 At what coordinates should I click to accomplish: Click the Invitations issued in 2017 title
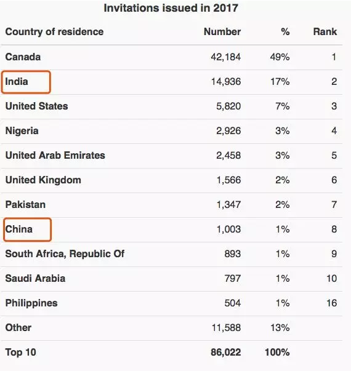click(x=171, y=8)
